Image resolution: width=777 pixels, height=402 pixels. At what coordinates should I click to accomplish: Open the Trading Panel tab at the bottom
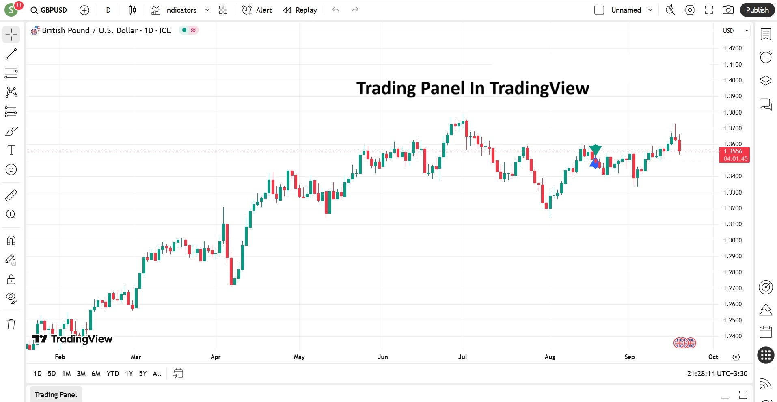pos(56,394)
